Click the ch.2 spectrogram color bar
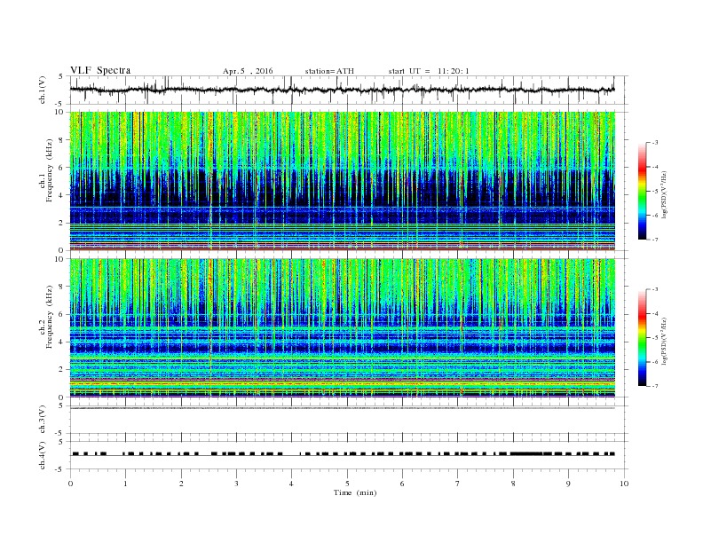The height and width of the screenshot is (543, 703). pyautogui.click(x=642, y=338)
